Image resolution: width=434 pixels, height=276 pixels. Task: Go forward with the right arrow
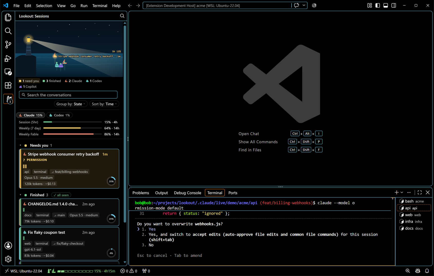coord(138,5)
